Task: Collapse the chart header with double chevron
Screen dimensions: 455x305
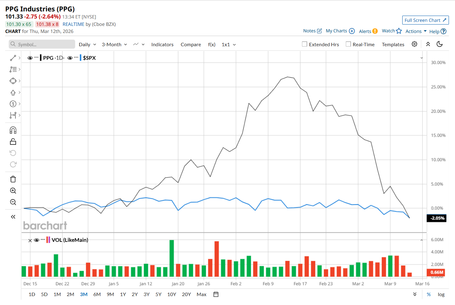Action: 428,44
